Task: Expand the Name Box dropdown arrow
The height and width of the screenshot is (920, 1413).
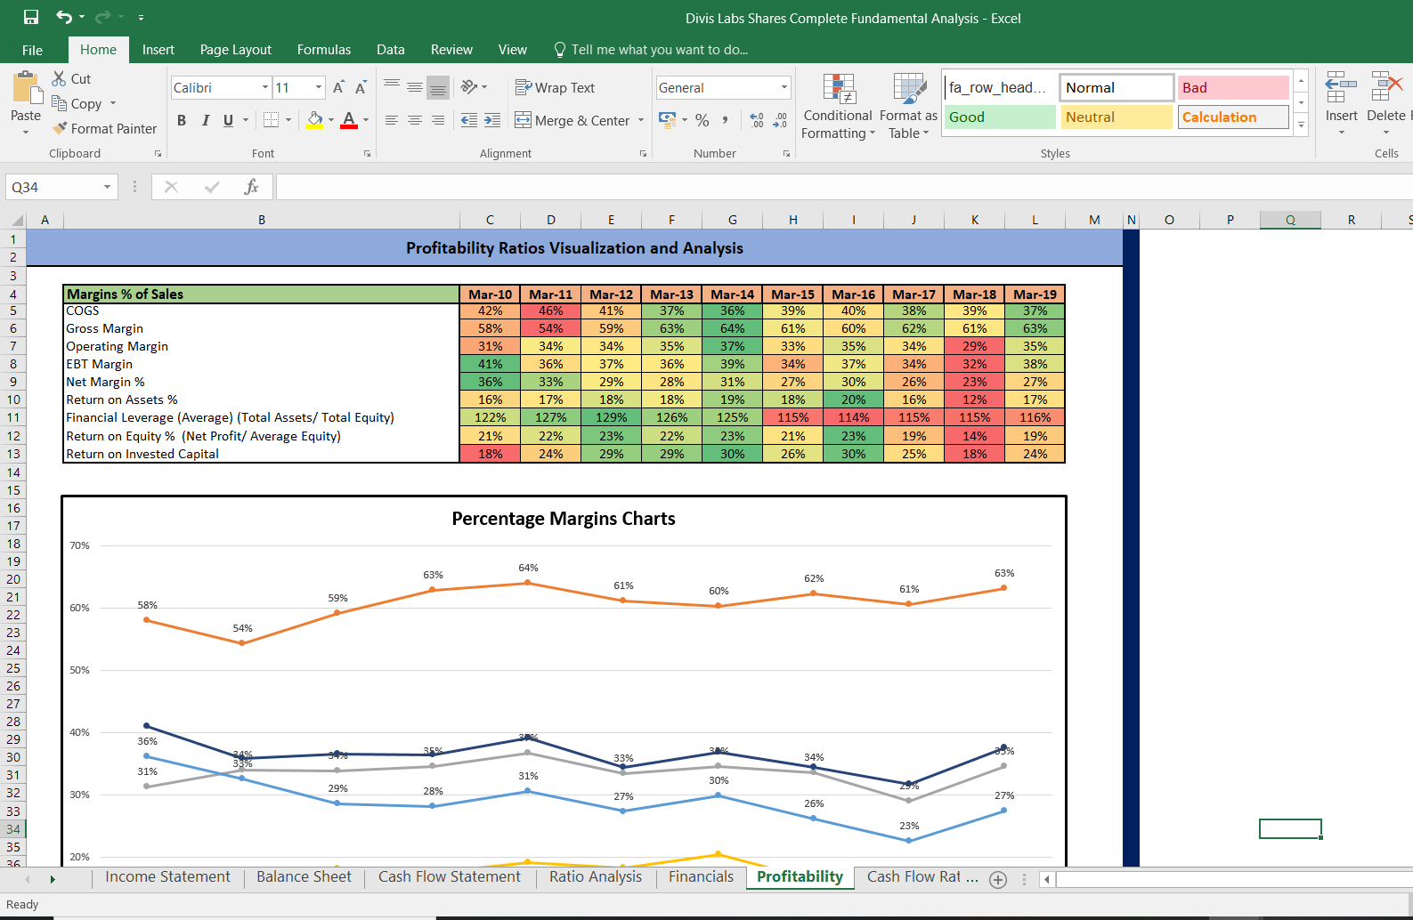Action: pos(107,187)
